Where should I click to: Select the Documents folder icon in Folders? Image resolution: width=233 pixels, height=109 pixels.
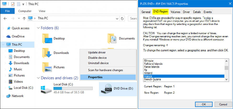(x=112, y=39)
